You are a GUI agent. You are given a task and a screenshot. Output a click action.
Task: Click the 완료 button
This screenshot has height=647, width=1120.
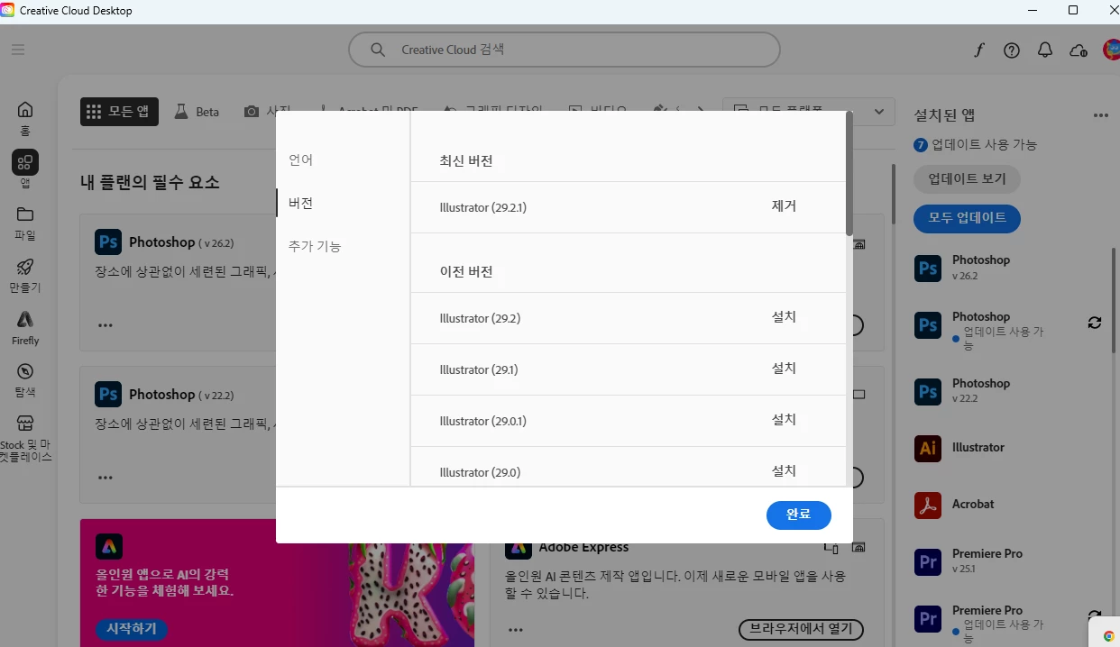[x=798, y=515]
